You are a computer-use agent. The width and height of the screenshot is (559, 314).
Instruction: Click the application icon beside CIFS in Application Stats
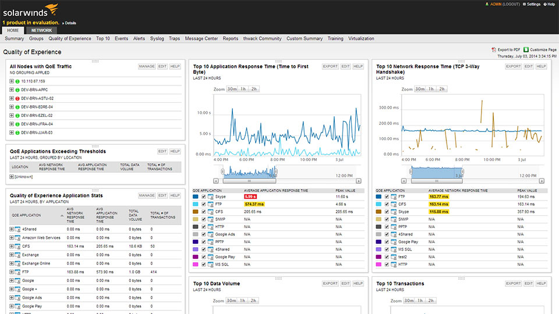[x=19, y=247]
